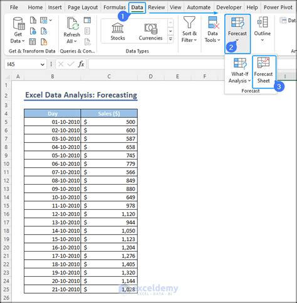This screenshot has width=297, height=303.
Task: Select the Currencies data type
Action: (x=150, y=31)
